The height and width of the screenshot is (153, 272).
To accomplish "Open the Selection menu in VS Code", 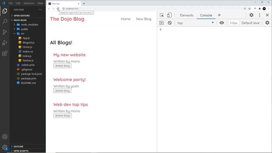I will (29, 3).
